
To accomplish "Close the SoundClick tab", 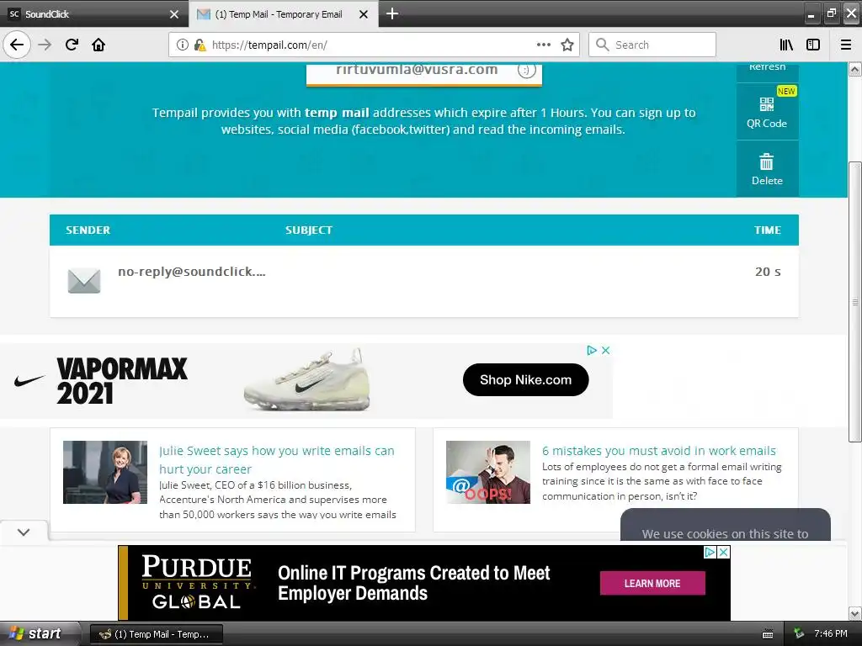I will 174,14.
